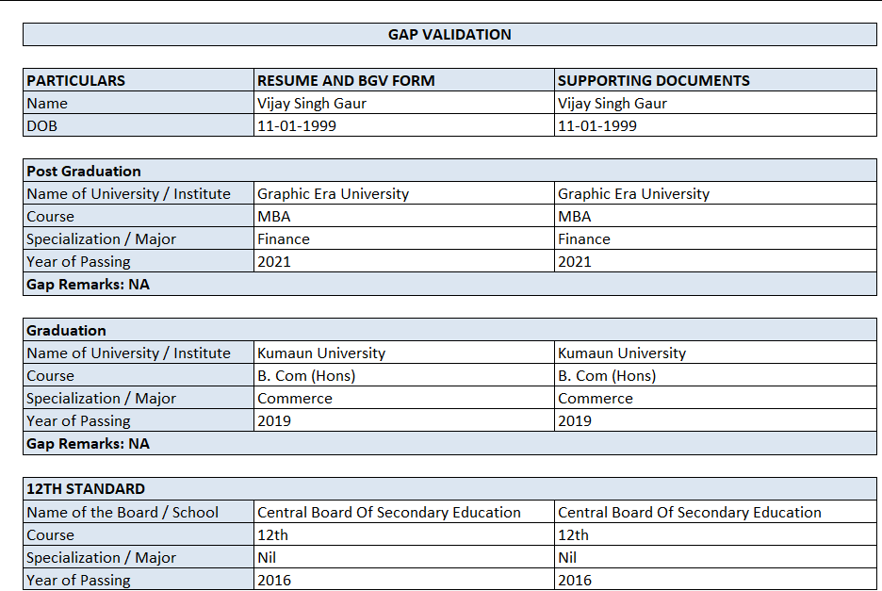Select DOB value under Supporting Documents

pos(715,125)
